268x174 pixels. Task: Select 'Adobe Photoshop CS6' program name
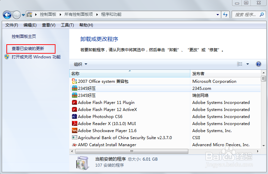tap(100, 117)
